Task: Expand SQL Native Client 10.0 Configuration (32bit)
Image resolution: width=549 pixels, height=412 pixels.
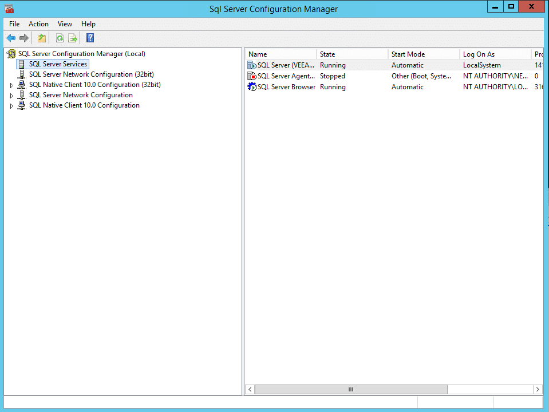Action: (11, 85)
